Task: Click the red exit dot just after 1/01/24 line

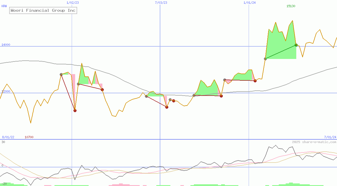Action: (x=255, y=81)
